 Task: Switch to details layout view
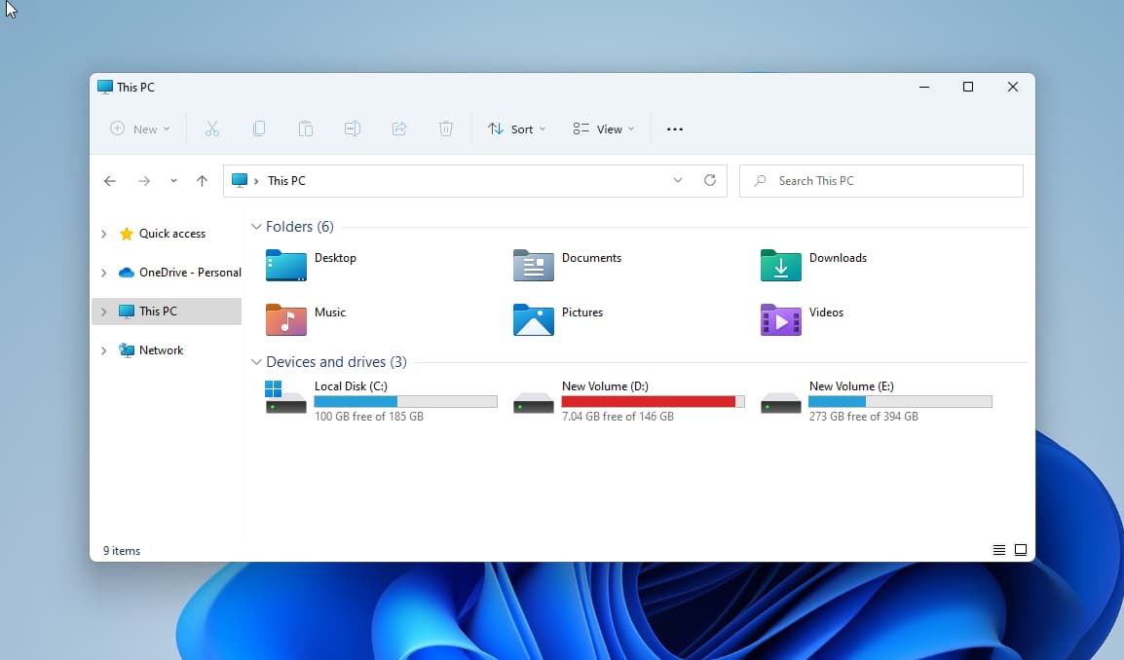(x=998, y=549)
